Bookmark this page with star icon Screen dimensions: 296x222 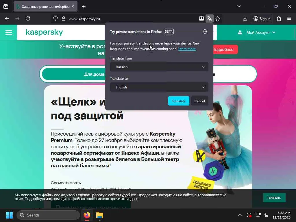click(218, 18)
